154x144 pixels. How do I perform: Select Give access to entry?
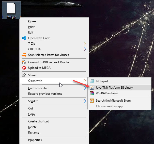(x=54, y=88)
